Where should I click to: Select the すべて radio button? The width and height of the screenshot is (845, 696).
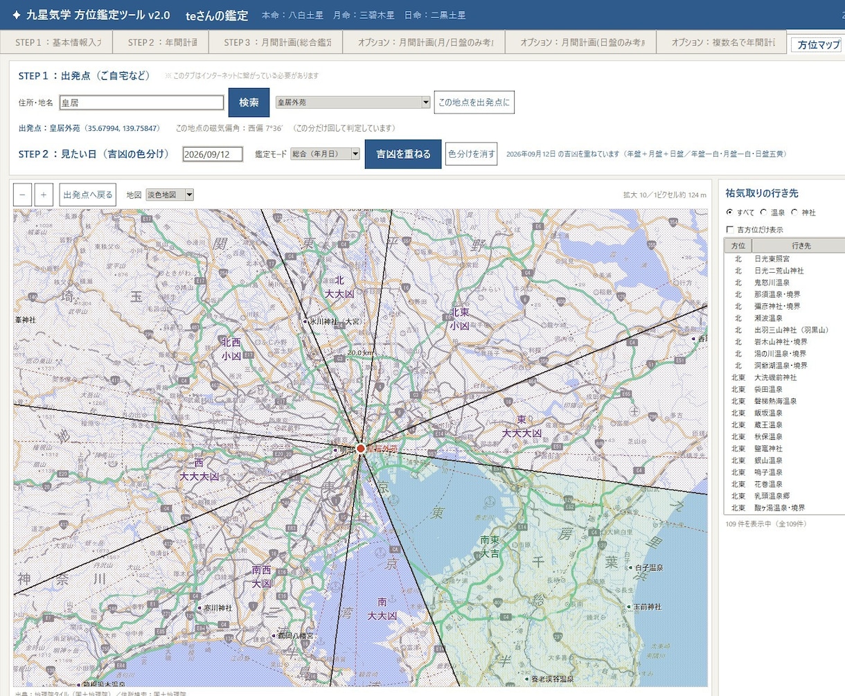point(729,213)
